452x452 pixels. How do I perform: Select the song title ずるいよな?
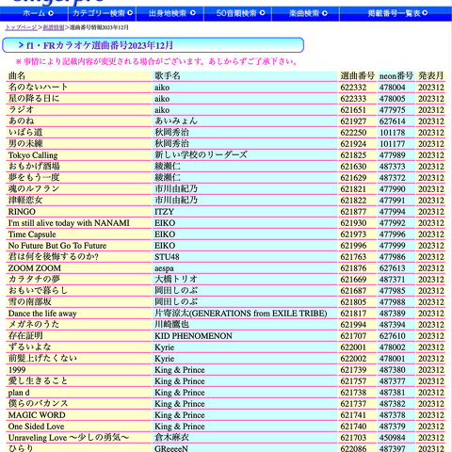pyautogui.click(x=29, y=347)
